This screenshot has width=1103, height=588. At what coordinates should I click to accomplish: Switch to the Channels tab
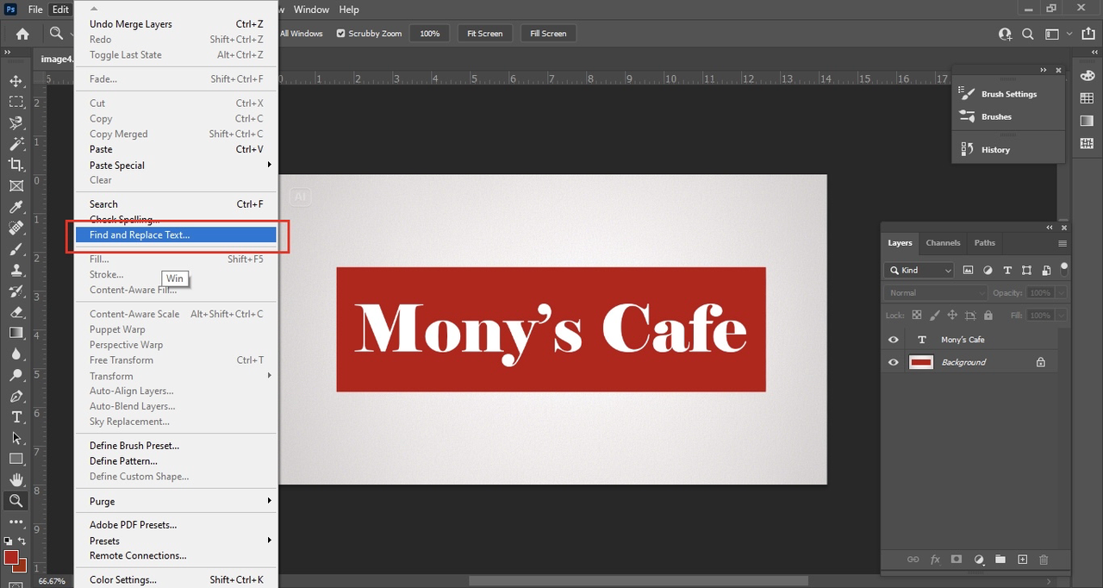pos(943,243)
